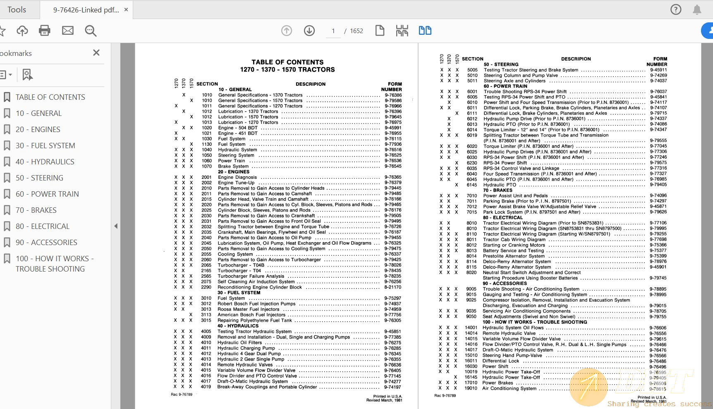Open the search tool

coord(91,31)
